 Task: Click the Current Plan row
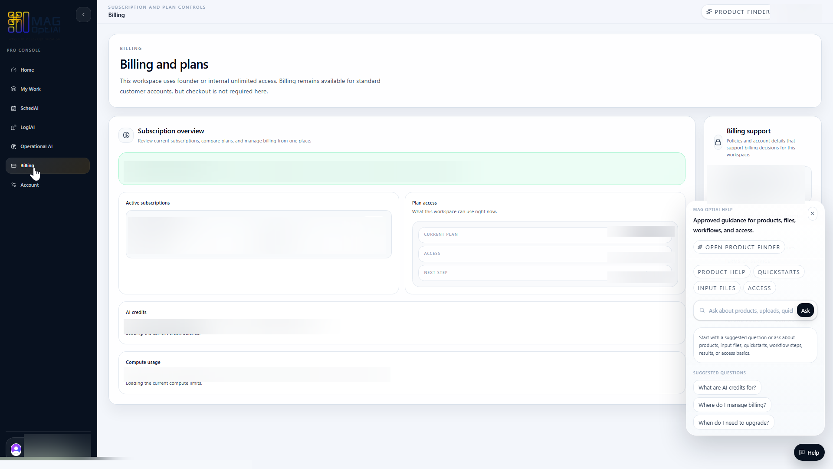[x=544, y=234]
